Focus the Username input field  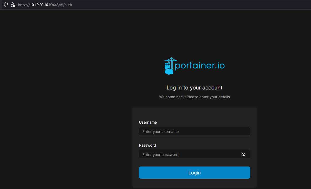[x=194, y=131]
